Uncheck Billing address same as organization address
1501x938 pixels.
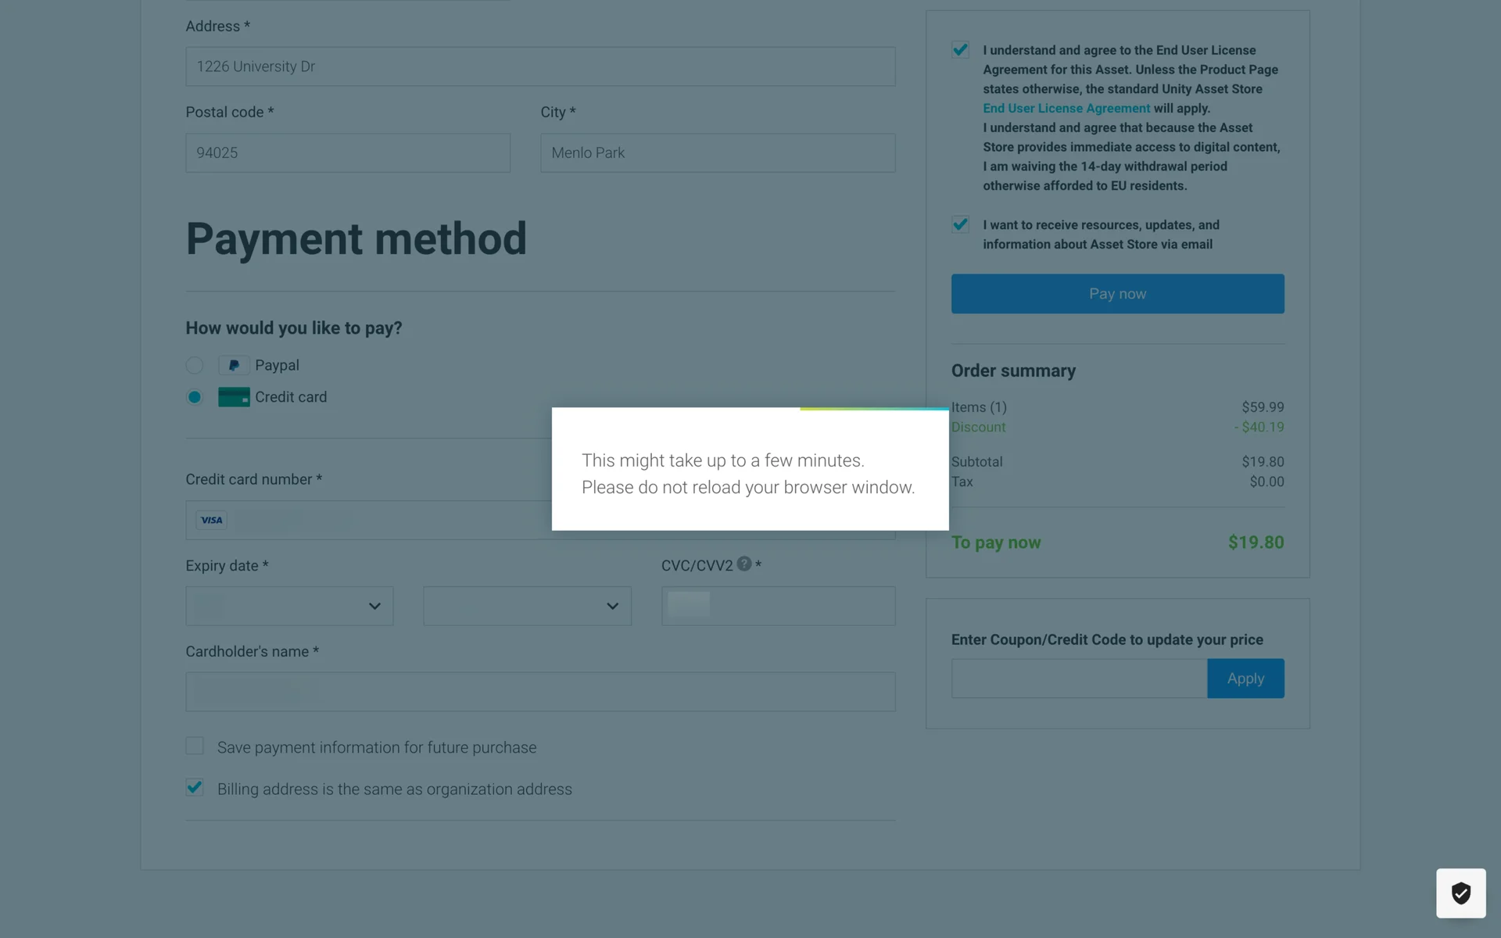click(195, 788)
